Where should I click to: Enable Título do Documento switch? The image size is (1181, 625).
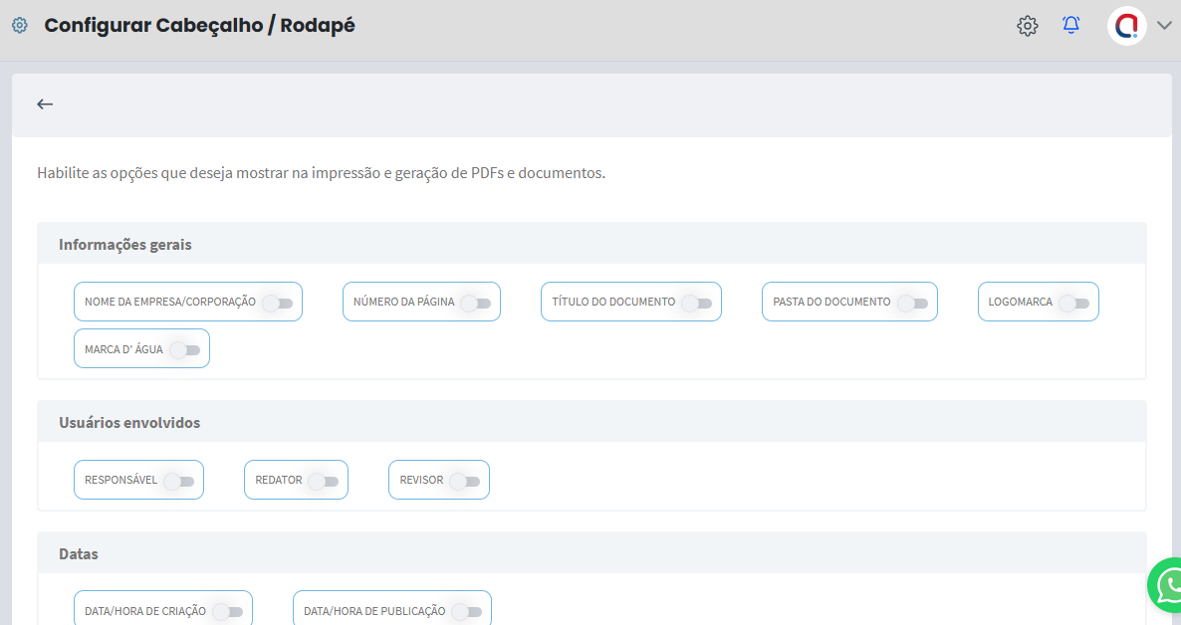pyautogui.click(x=697, y=303)
